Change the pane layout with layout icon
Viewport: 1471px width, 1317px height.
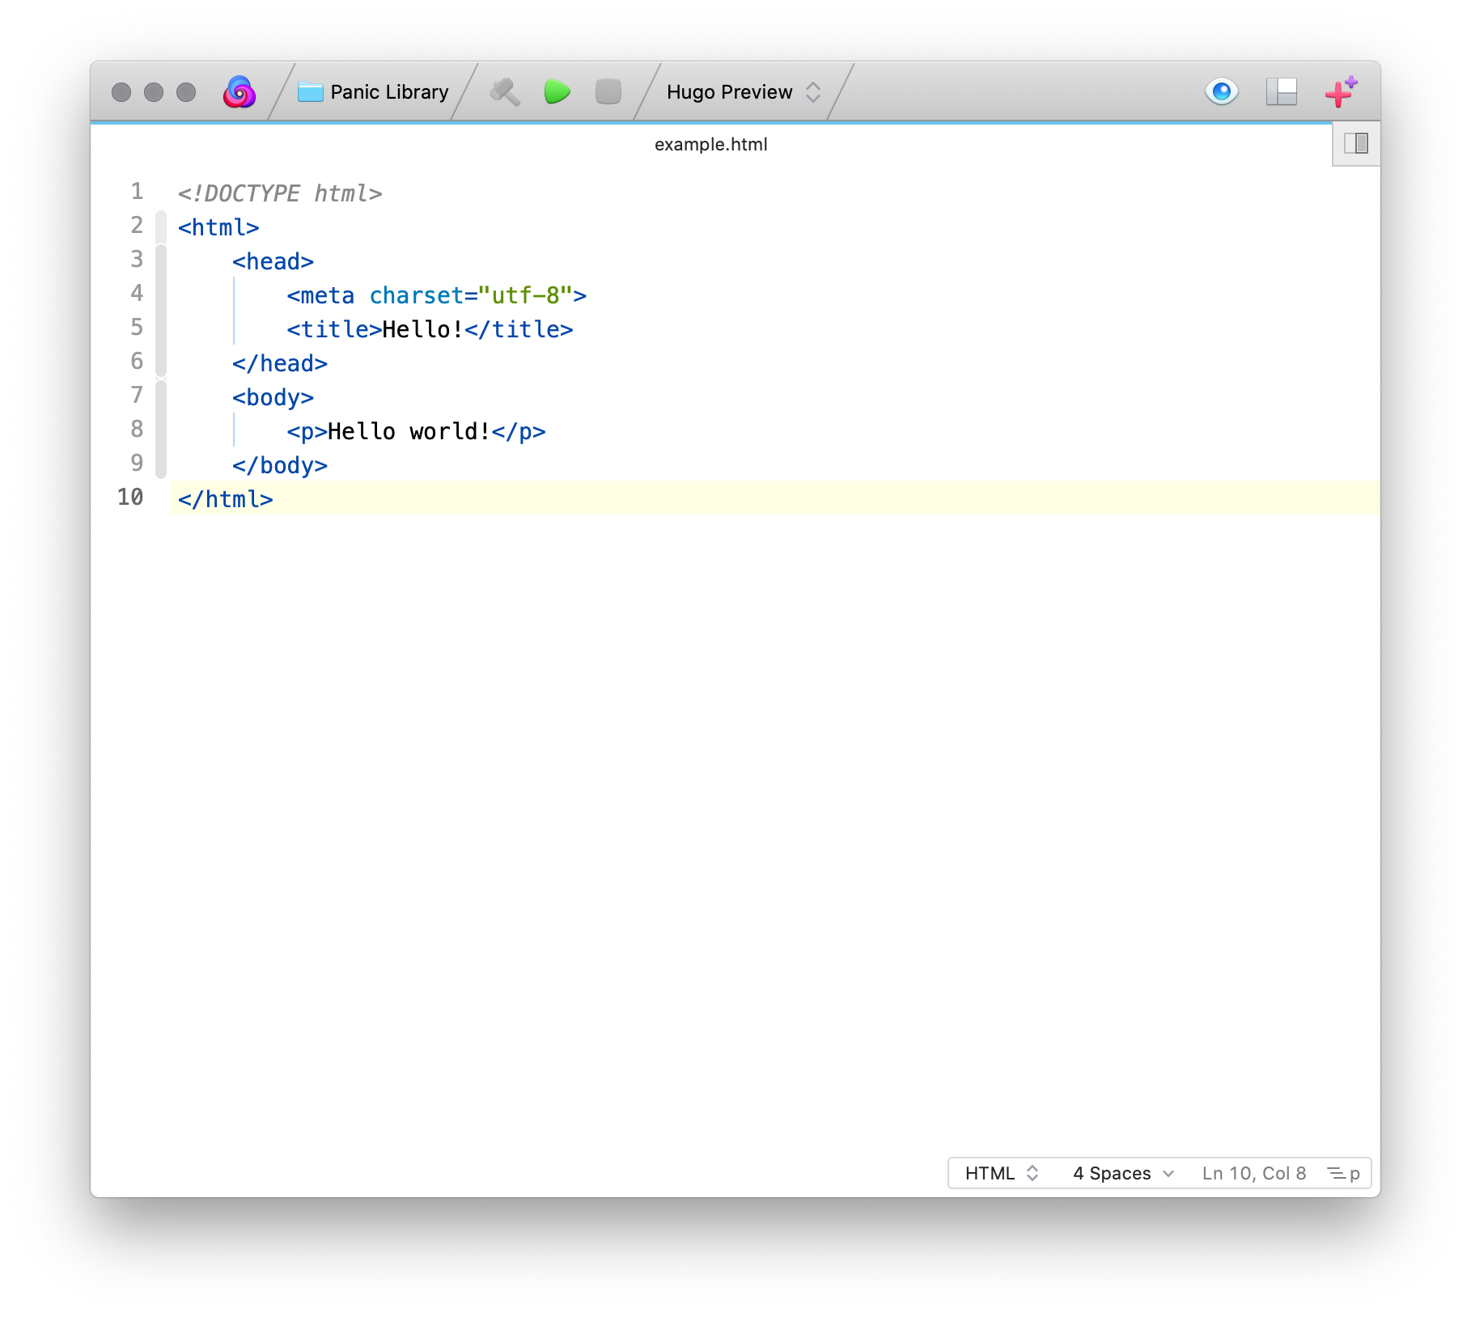pos(1282,92)
